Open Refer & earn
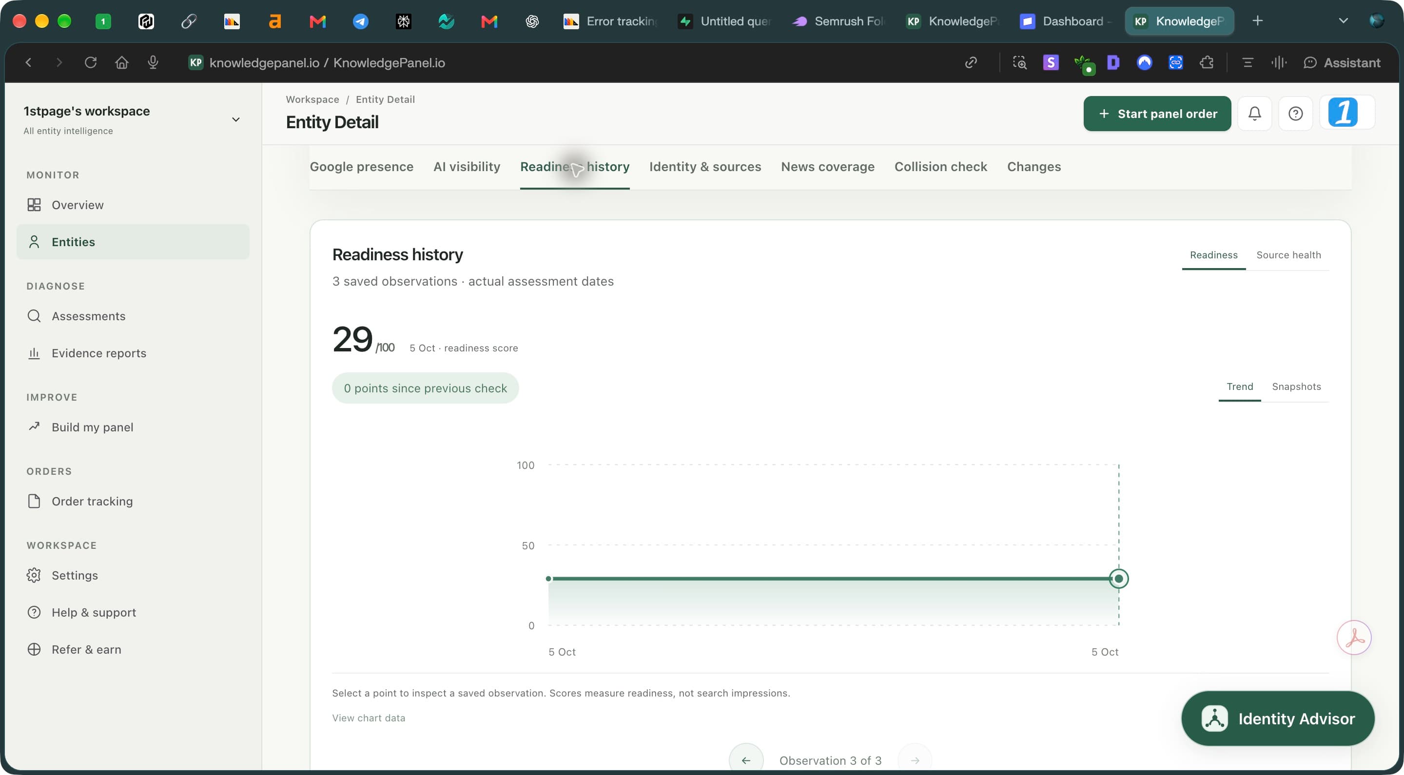Image resolution: width=1404 pixels, height=775 pixels. (x=133, y=650)
